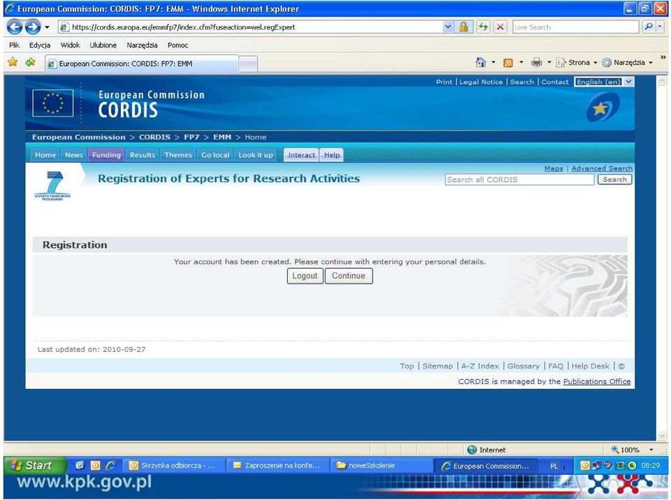Go forward with the browser Forward arrow
This screenshot has width=671, height=500.
tap(33, 27)
